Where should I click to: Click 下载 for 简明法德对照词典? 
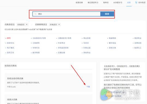pos(88,87)
